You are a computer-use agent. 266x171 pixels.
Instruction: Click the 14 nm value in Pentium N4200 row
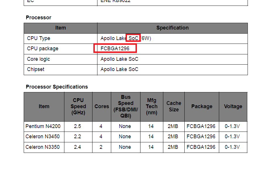[x=151, y=126]
